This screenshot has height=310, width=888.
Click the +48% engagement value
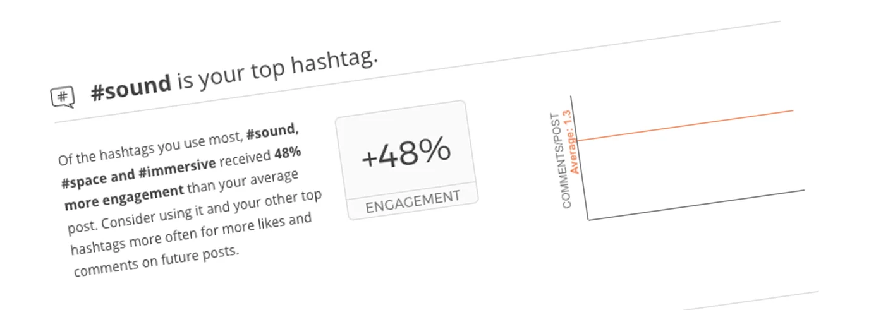point(406,152)
